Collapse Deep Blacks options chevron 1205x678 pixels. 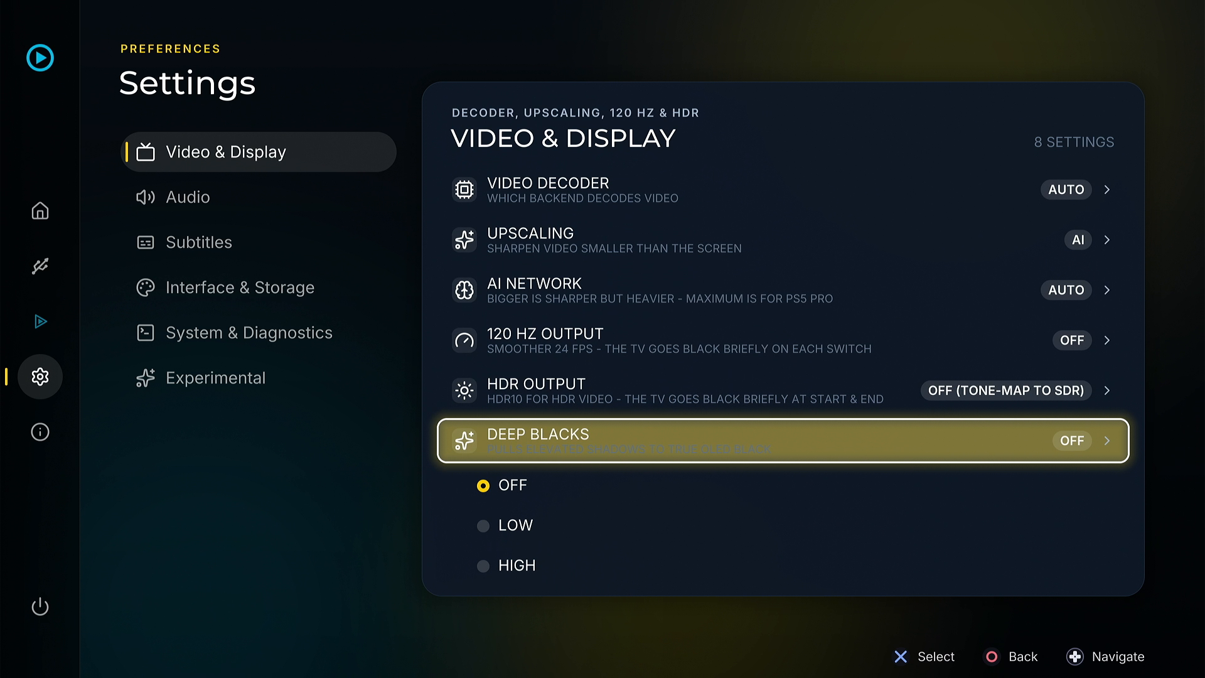point(1107,441)
